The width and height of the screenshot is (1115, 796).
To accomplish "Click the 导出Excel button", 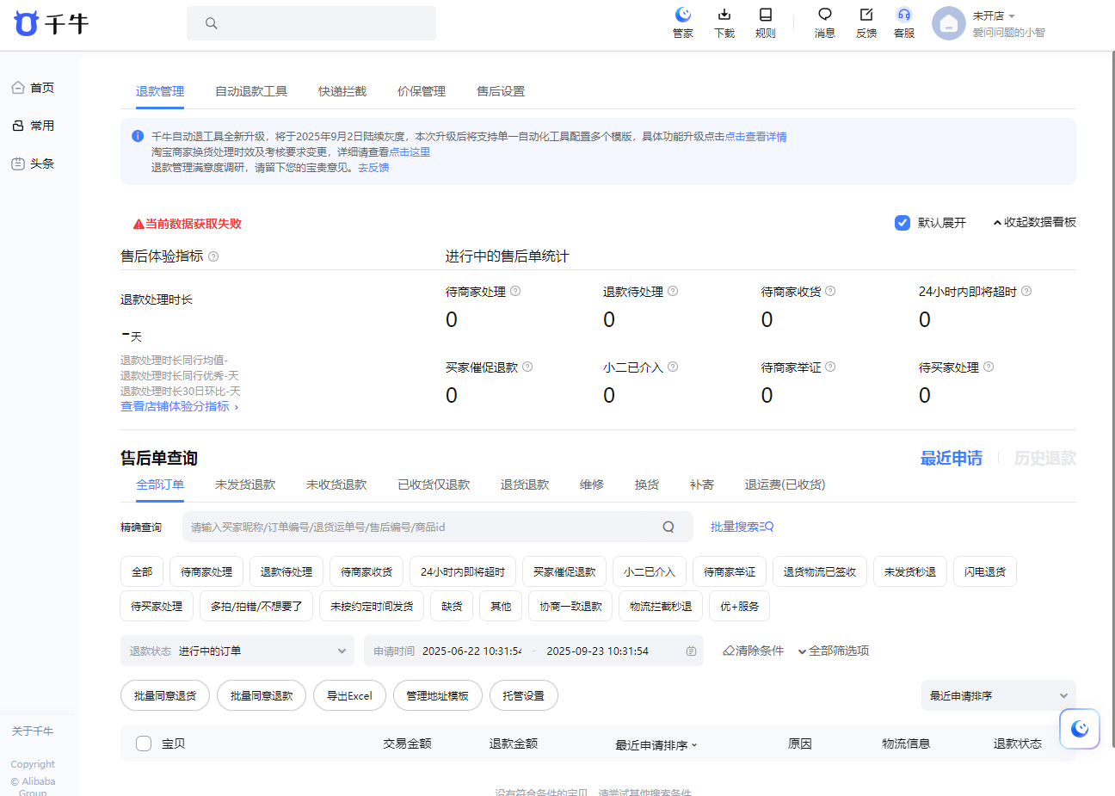I will 349,695.
